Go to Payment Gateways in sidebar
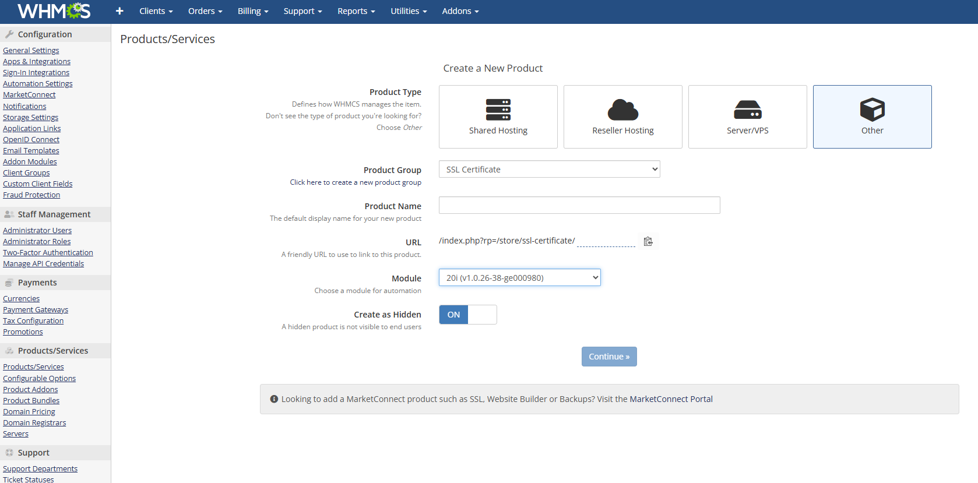This screenshot has width=978, height=483. [36, 310]
